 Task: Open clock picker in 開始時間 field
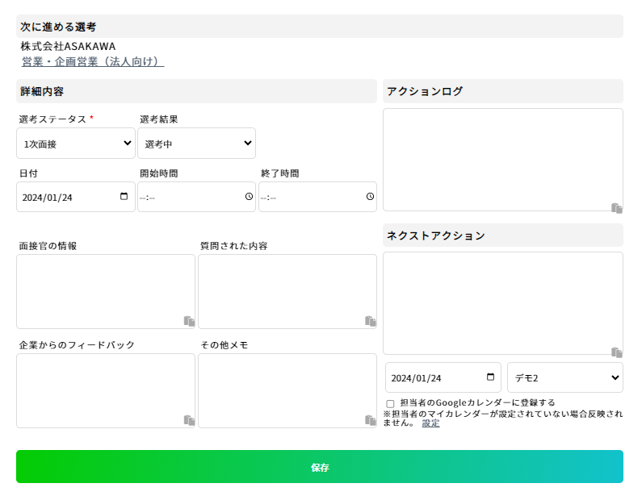[x=249, y=197]
